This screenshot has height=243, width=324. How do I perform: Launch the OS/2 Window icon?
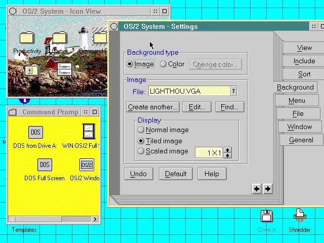87,165
